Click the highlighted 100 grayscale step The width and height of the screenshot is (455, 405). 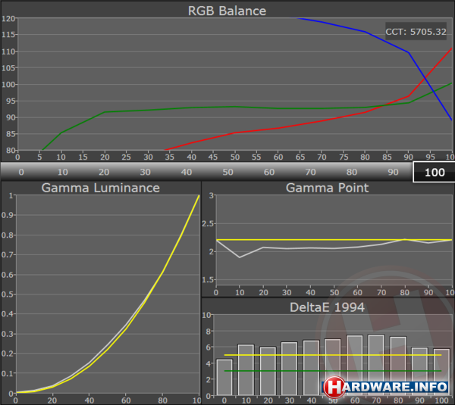tap(433, 172)
